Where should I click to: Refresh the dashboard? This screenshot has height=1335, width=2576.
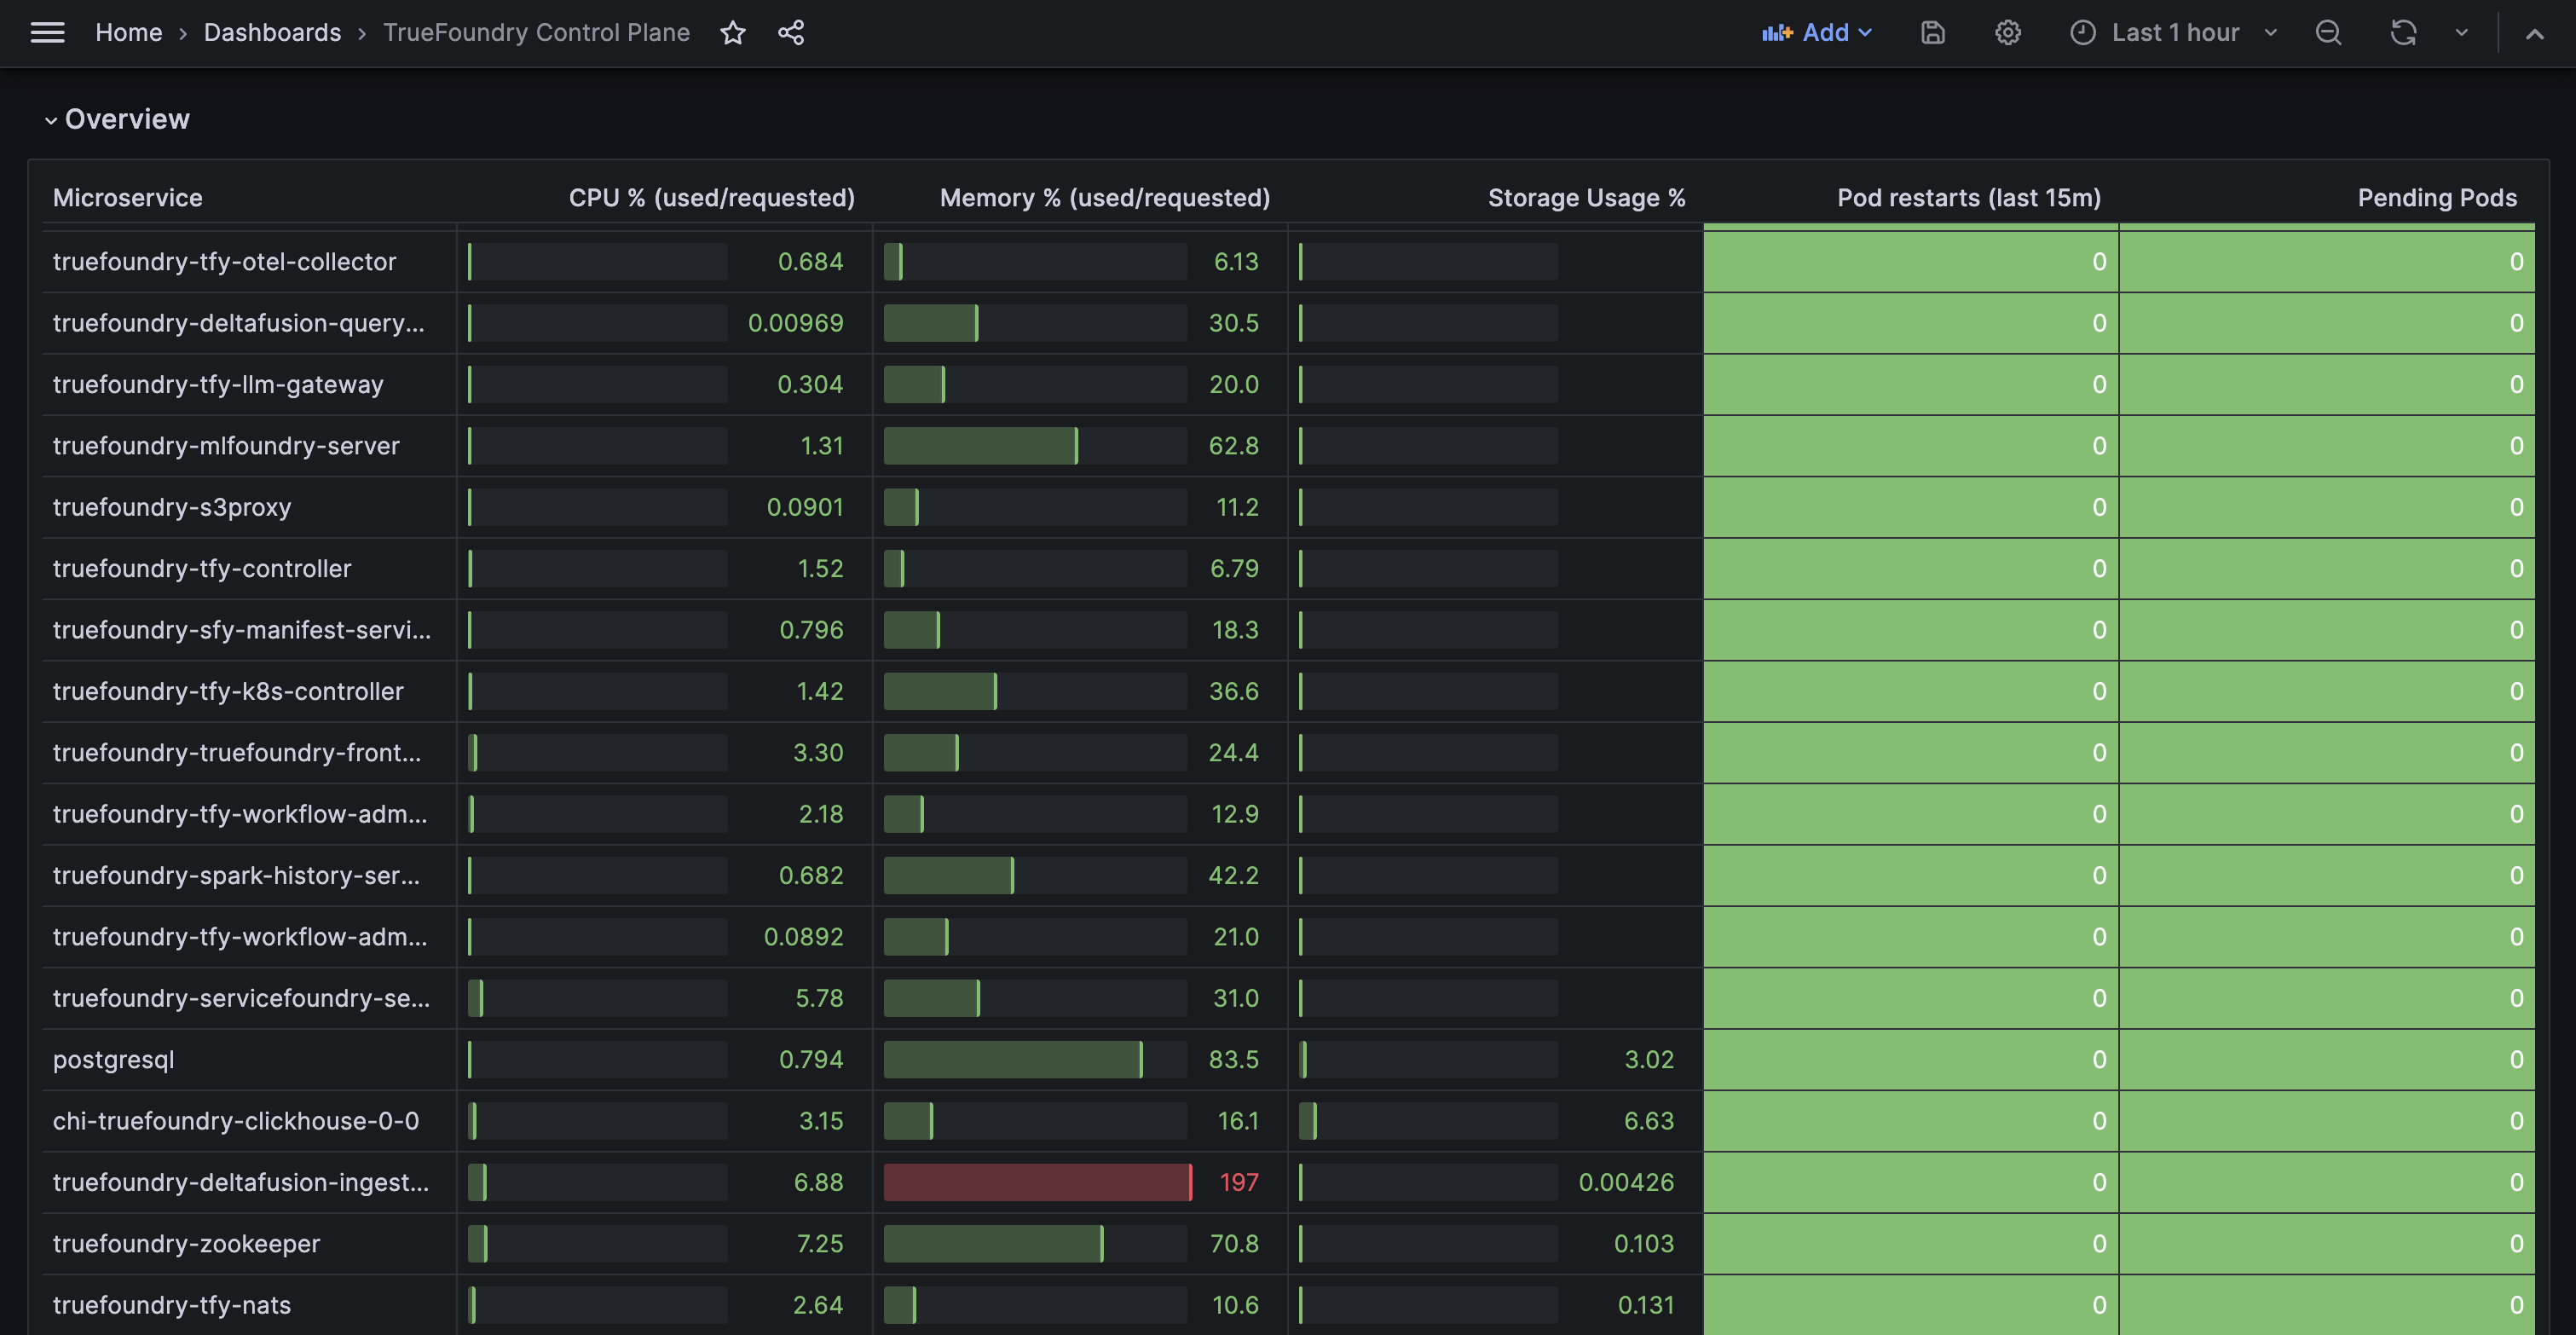coord(2403,33)
